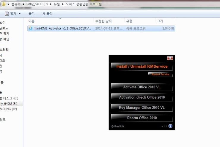The image size is (220, 147).
Task: Click Install / Uninstall KMService button
Action: point(142,67)
